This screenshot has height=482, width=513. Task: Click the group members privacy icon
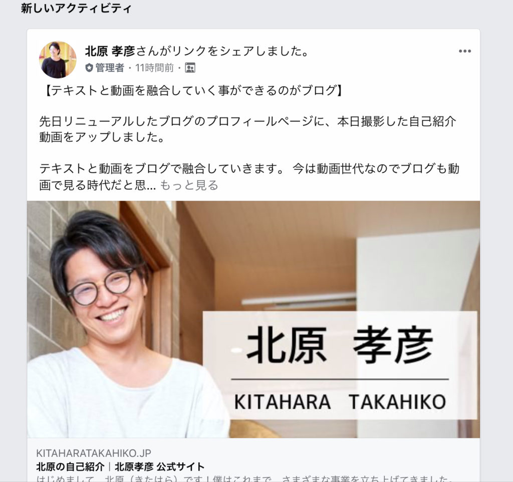(190, 68)
